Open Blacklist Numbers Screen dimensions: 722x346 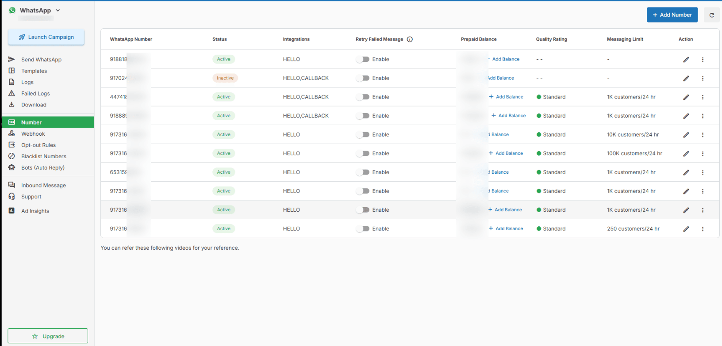click(x=44, y=156)
